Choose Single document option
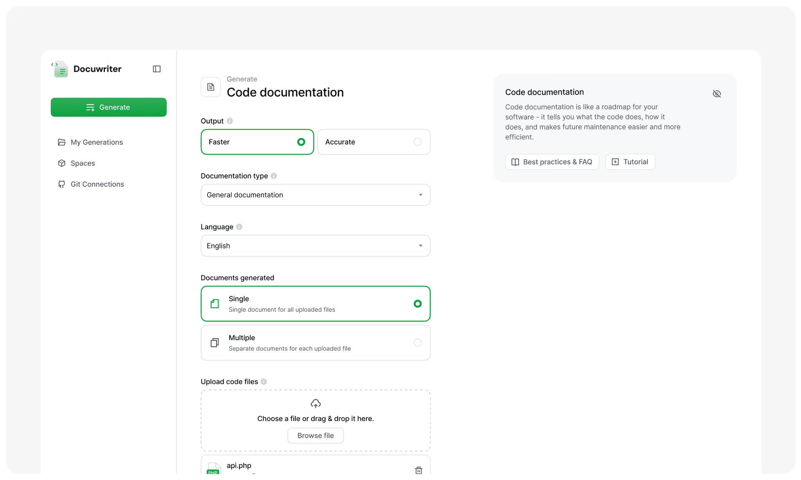 (315, 304)
